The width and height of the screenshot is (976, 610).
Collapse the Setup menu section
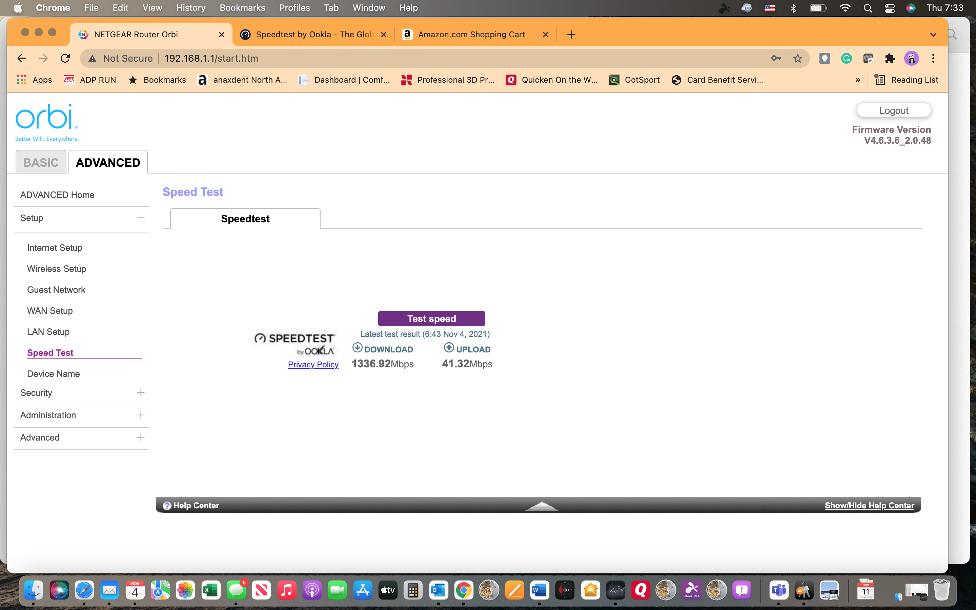pyautogui.click(x=140, y=218)
